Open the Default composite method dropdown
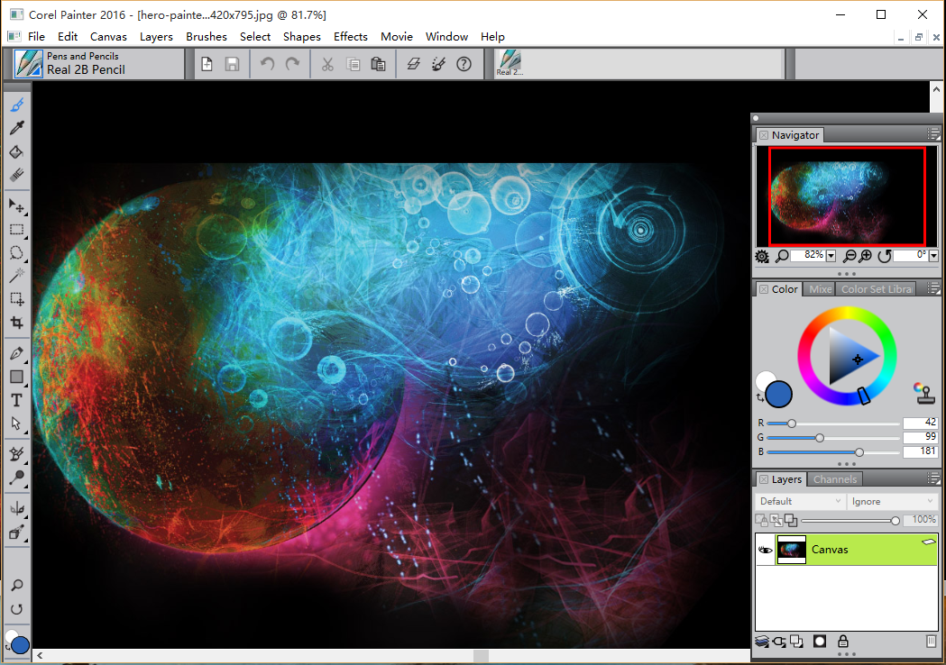 [800, 501]
